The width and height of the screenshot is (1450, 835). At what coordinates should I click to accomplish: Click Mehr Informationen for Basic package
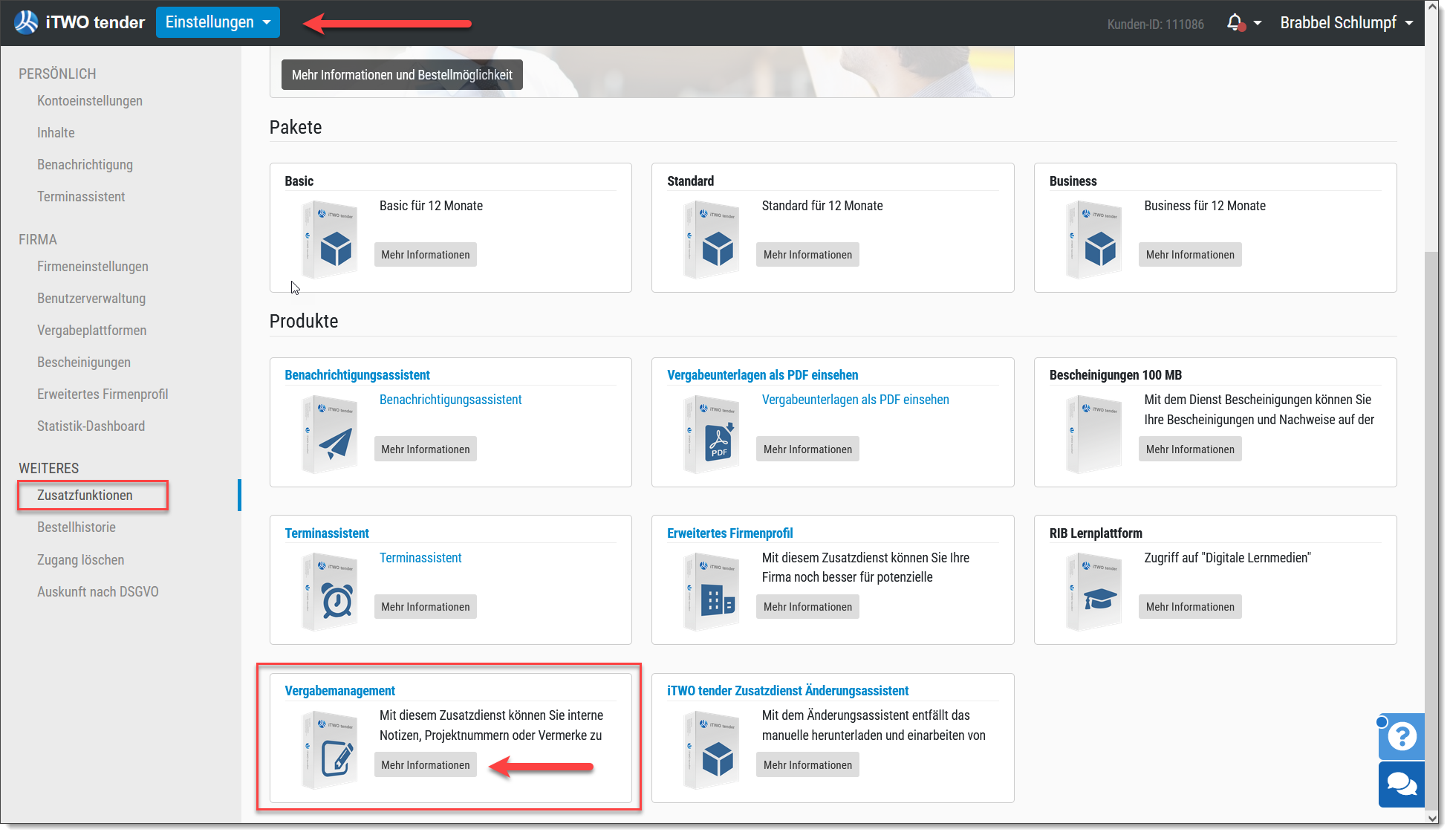[426, 255]
